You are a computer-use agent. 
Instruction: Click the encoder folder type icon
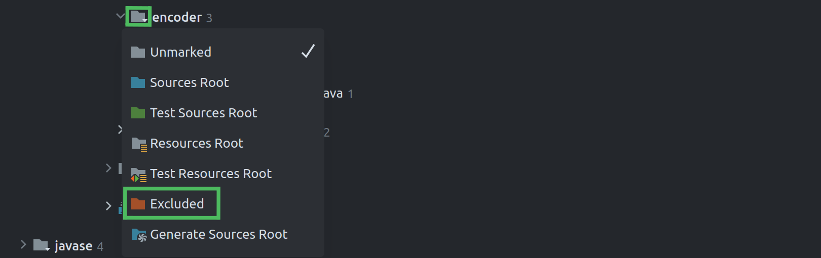pos(138,17)
